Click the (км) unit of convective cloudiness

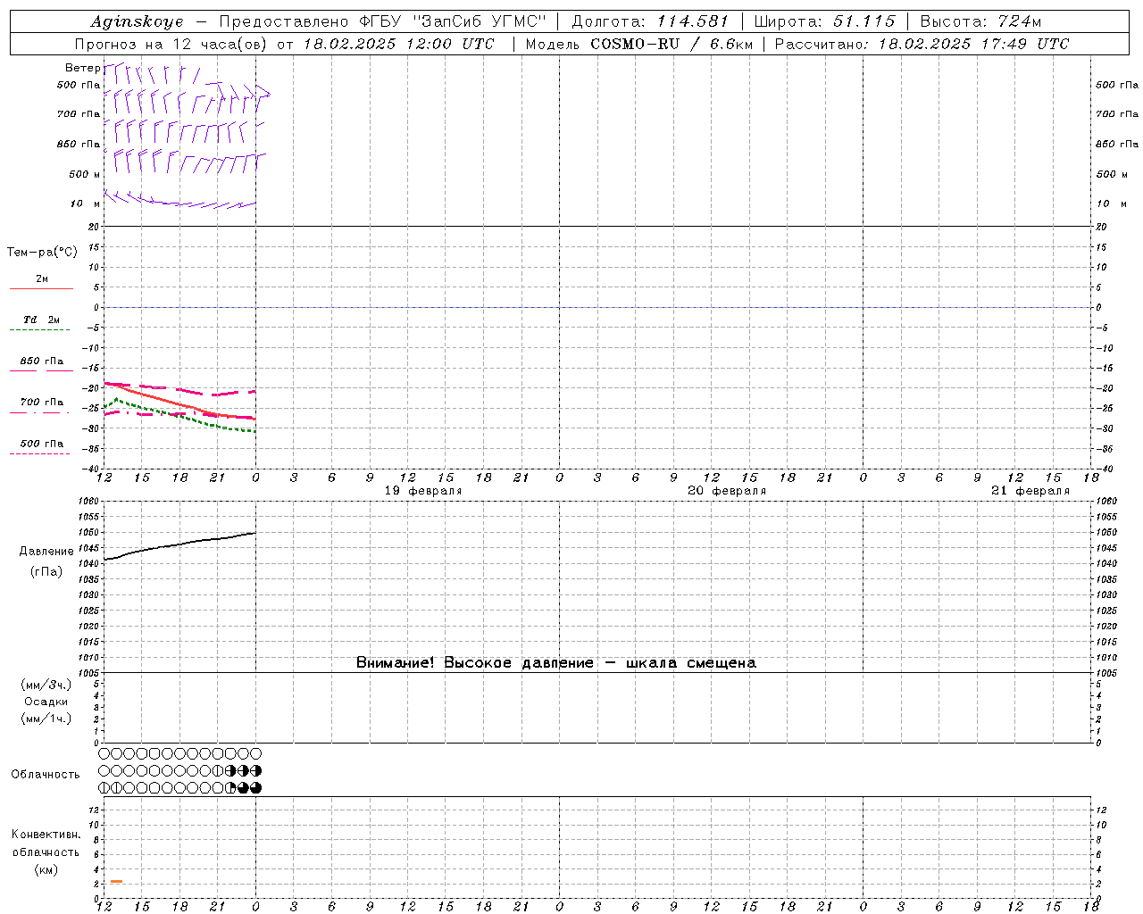[x=46, y=869]
